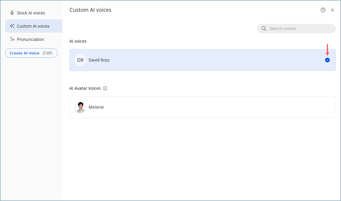Screen dimensions: 341x201
Task: Click the "2 left" badge
Action: point(47,53)
